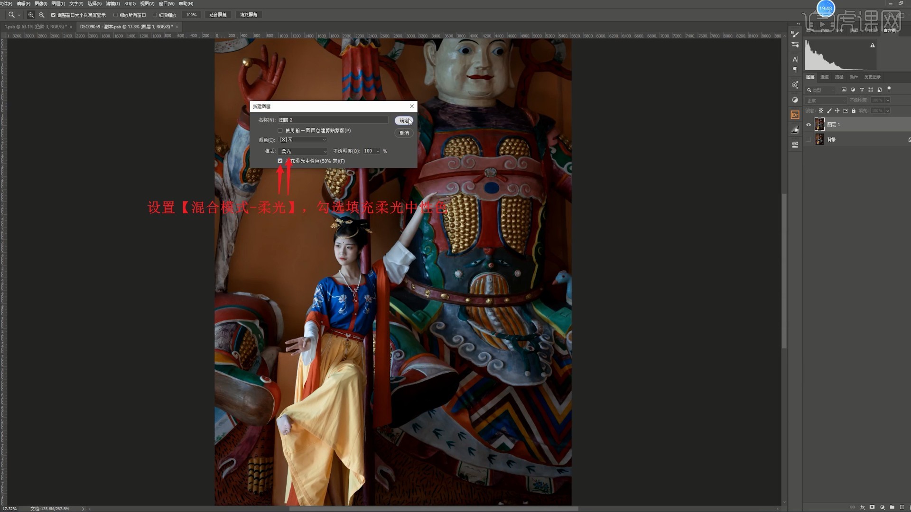Enable use previous layer clipping mask checkbox
Image resolution: width=911 pixels, height=512 pixels.
[x=280, y=130]
